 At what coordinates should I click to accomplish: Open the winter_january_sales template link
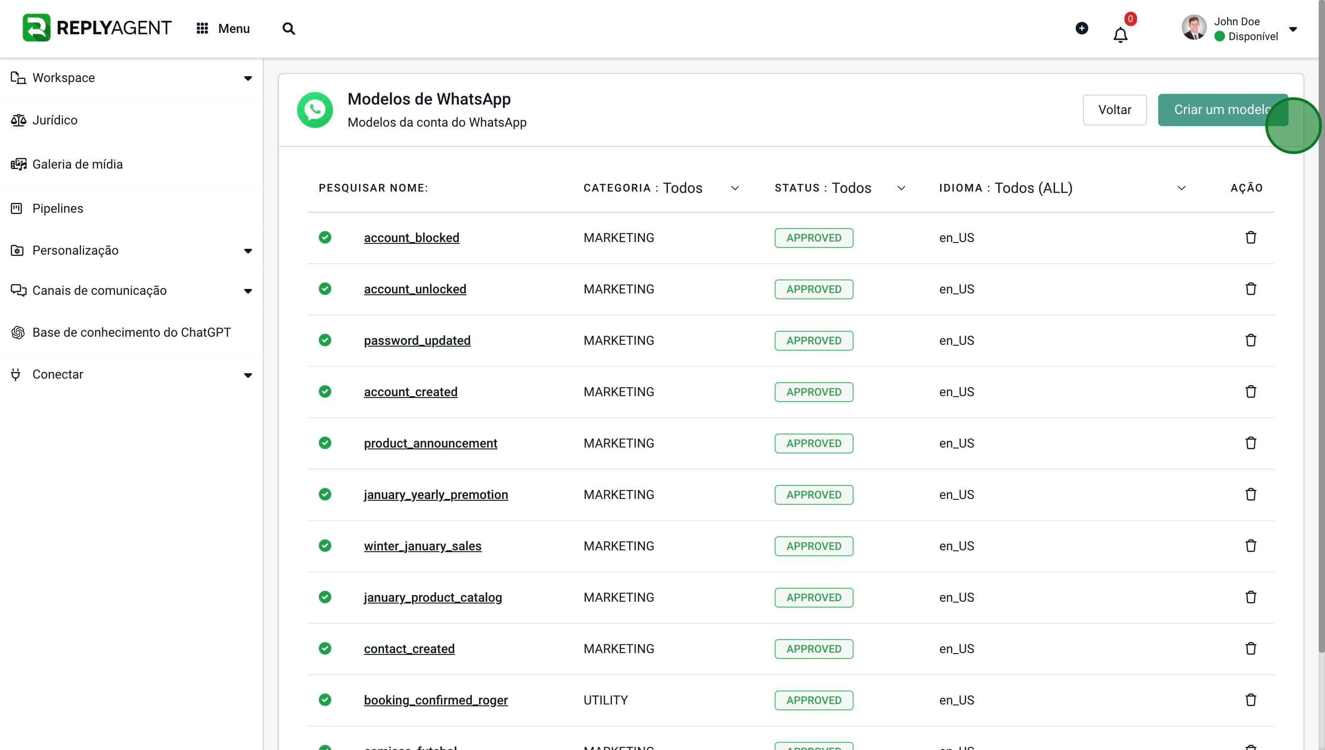(x=422, y=547)
